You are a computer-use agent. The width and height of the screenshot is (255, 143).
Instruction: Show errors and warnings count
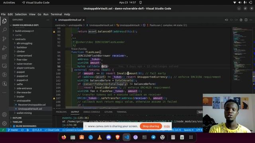(37, 130)
